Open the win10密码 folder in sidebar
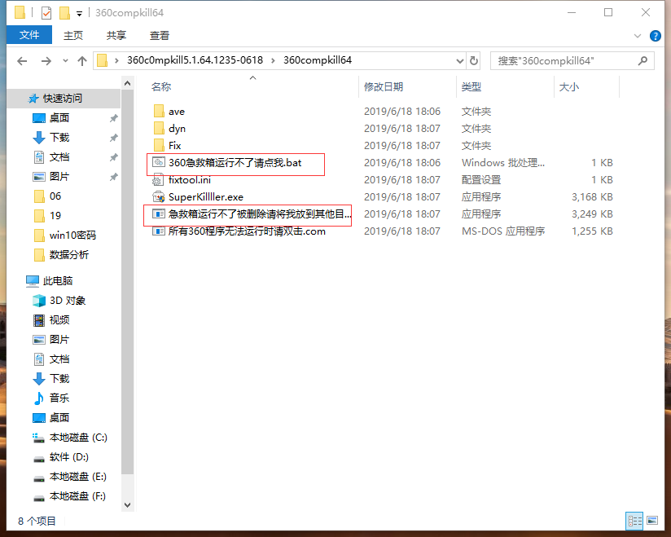This screenshot has height=537, width=671. coord(72,235)
